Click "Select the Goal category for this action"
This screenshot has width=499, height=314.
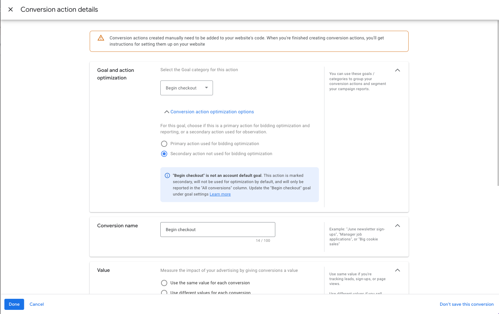199,70
